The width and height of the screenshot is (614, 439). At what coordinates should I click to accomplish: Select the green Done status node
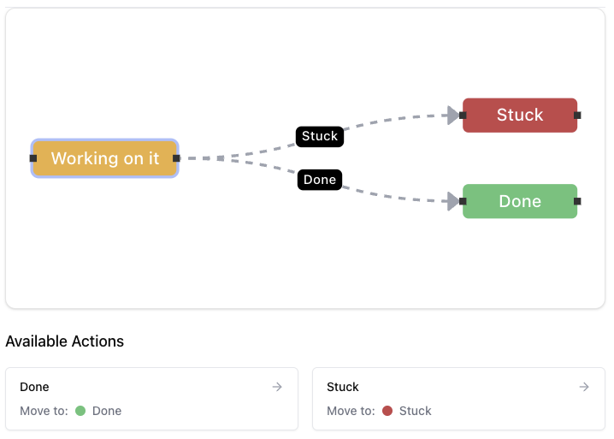click(x=520, y=202)
